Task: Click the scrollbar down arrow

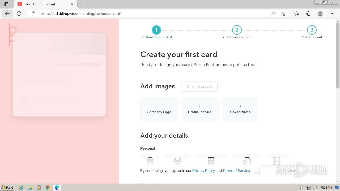Action: click(338, 181)
